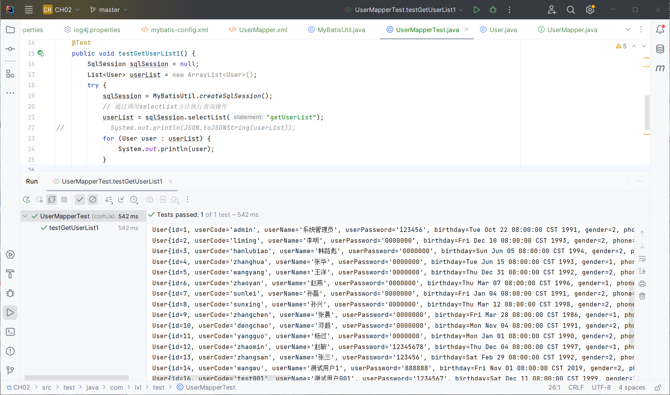Screen dimensions: 670x395
Task: Open the Debug tool window in sidebar
Action: point(10,293)
